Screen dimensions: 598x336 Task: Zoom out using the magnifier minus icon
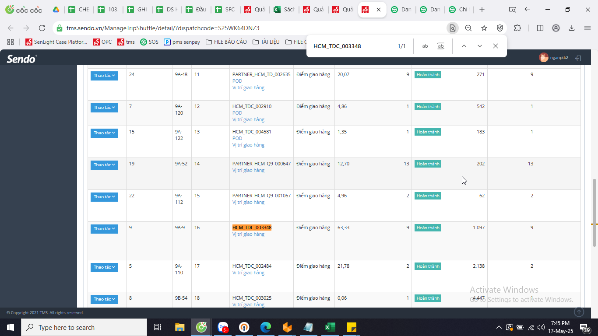(468, 28)
